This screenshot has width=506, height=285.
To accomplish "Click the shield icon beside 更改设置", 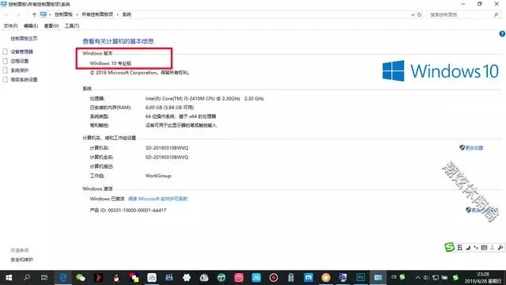I will coord(462,148).
